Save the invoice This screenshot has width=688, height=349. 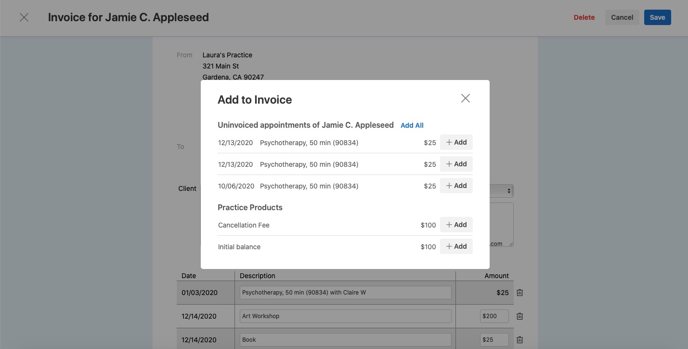[657, 17]
